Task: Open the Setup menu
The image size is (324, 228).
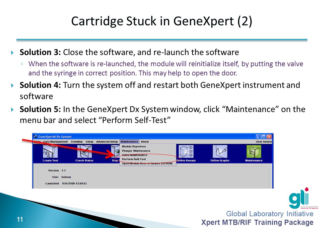Action: point(90,142)
